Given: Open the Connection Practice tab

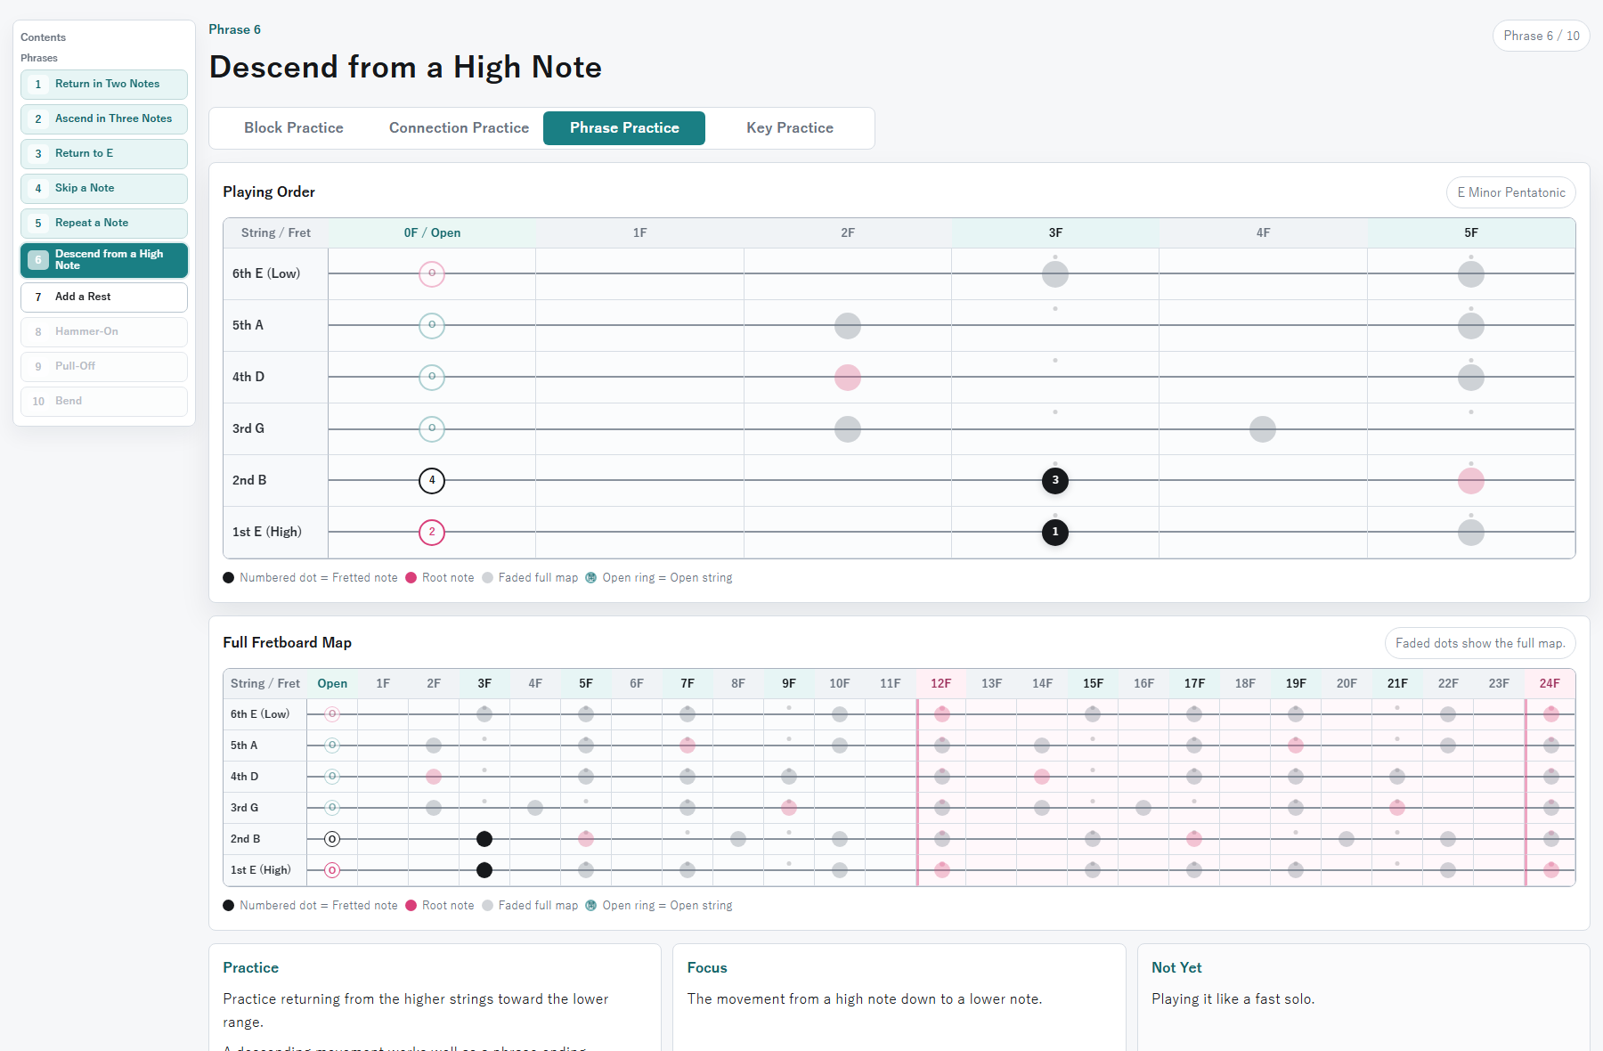Looking at the screenshot, I should click(x=459, y=128).
